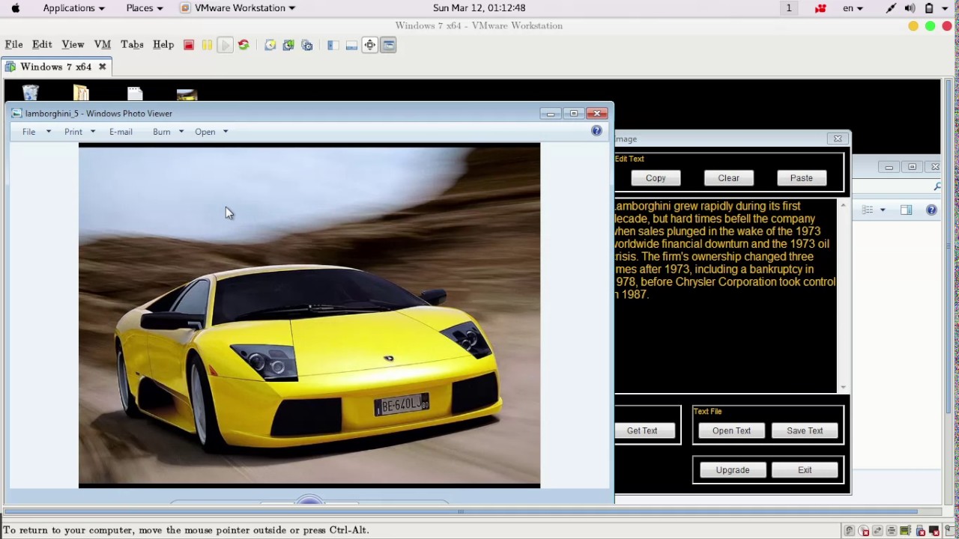This screenshot has width=959, height=539.
Task: Toggle the VMware library sidebar icon
Action: [x=333, y=45]
